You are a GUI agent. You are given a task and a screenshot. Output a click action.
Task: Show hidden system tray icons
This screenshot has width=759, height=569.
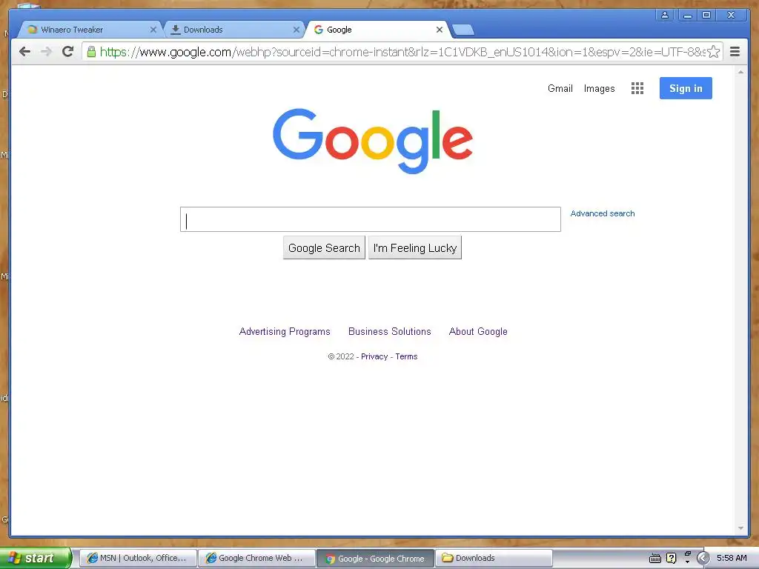coord(703,559)
